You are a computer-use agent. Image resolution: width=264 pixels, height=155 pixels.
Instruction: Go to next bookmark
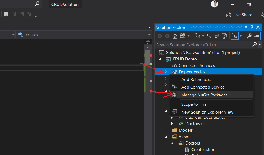click(x=22, y=14)
